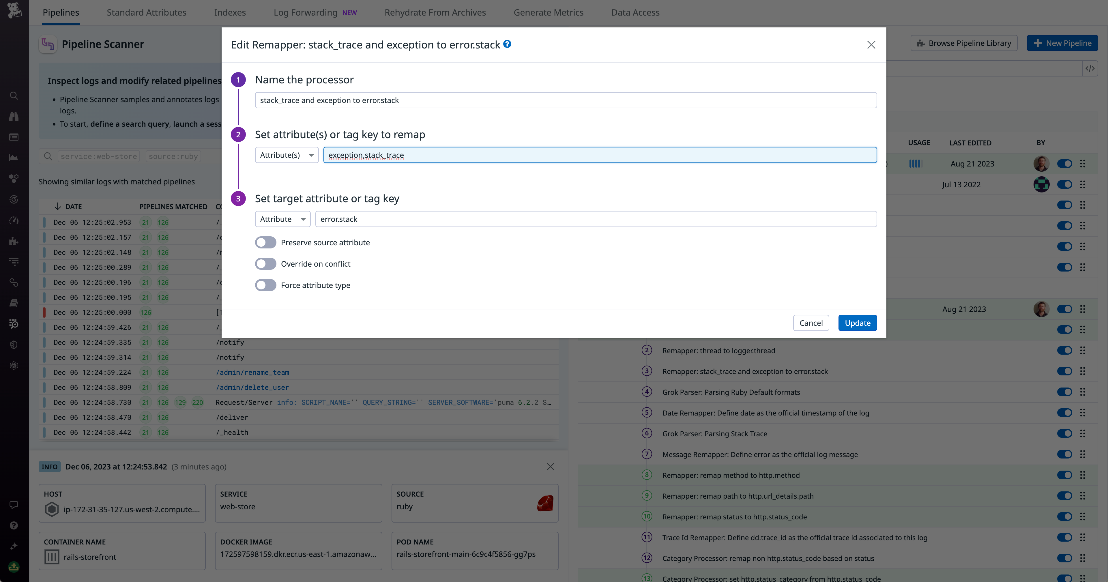1108x582 pixels.
Task: Select the Dashboards chart icon in the sidebar
Action: (14, 158)
